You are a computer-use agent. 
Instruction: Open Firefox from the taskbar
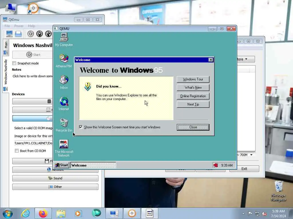coord(43,213)
